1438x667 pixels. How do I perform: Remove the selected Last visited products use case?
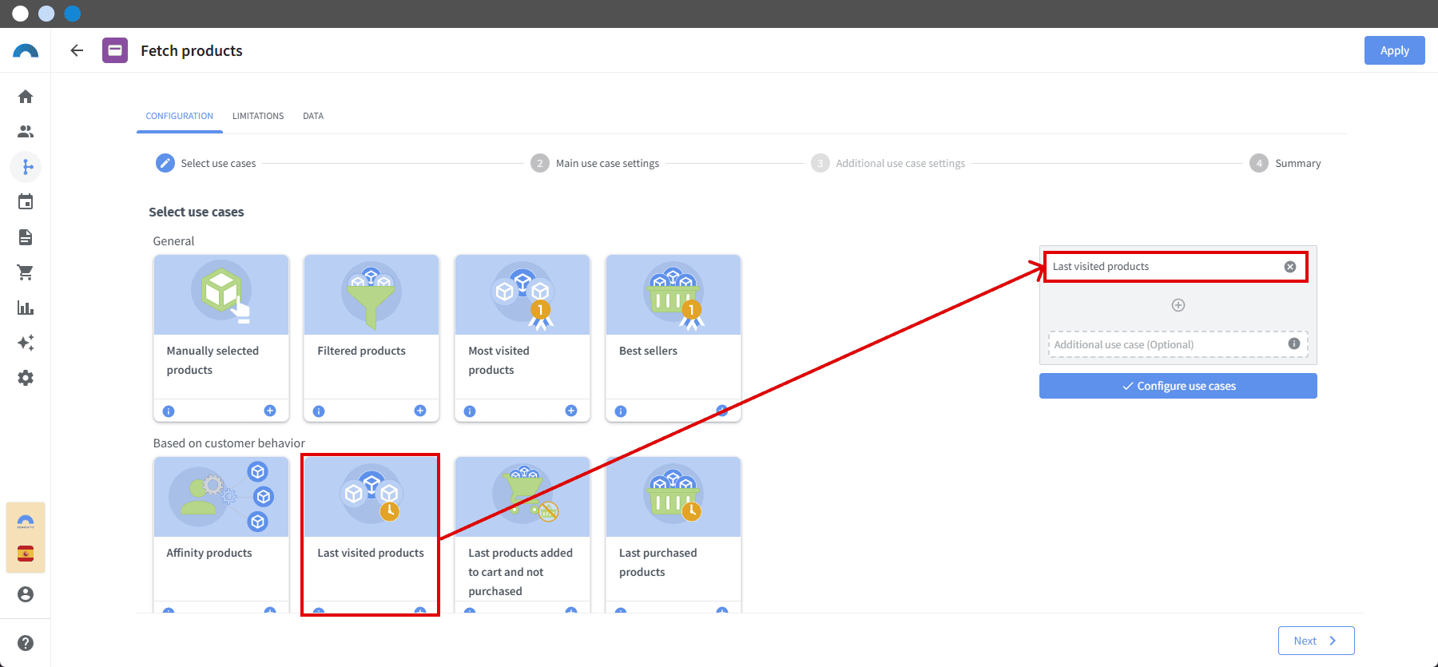coord(1290,267)
